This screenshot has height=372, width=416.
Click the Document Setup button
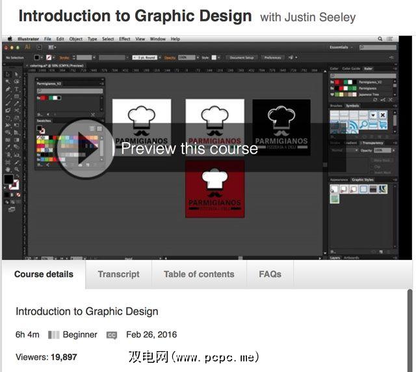(241, 58)
